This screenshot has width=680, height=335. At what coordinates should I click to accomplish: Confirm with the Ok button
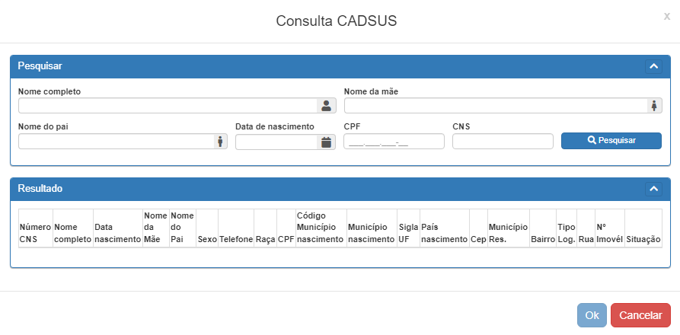(x=592, y=315)
